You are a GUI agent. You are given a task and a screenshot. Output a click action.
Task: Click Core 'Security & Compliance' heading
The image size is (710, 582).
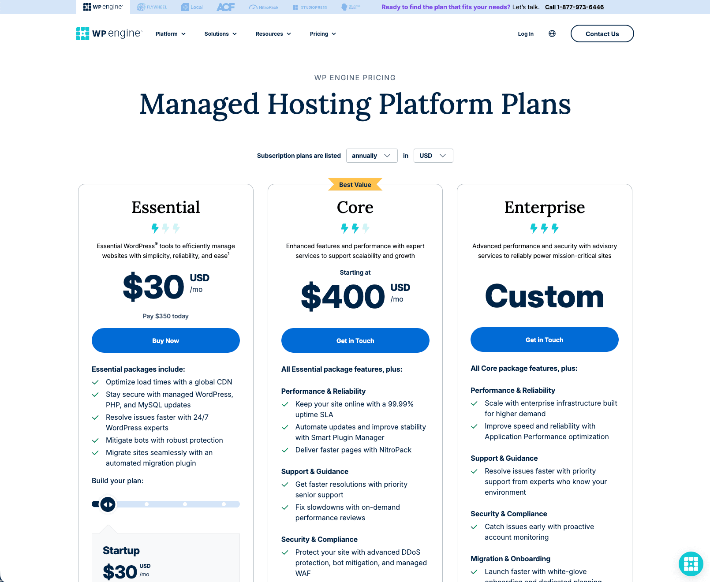point(319,539)
